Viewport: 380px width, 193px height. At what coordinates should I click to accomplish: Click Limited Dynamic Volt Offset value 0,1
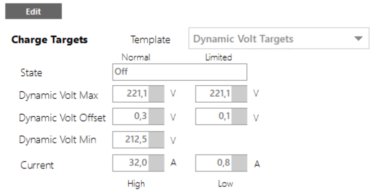pos(214,116)
